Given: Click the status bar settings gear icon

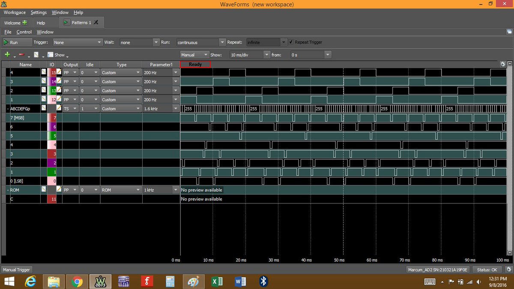Looking at the screenshot, I should tap(508, 270).
